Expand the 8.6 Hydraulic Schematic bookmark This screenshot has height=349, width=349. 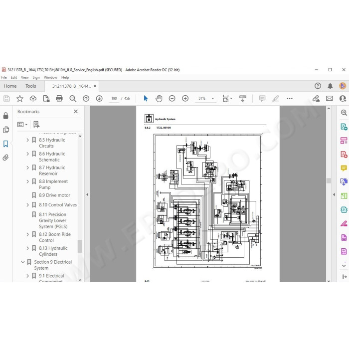coord(27,154)
